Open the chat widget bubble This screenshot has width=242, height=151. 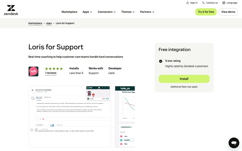pyautogui.click(x=234, y=143)
